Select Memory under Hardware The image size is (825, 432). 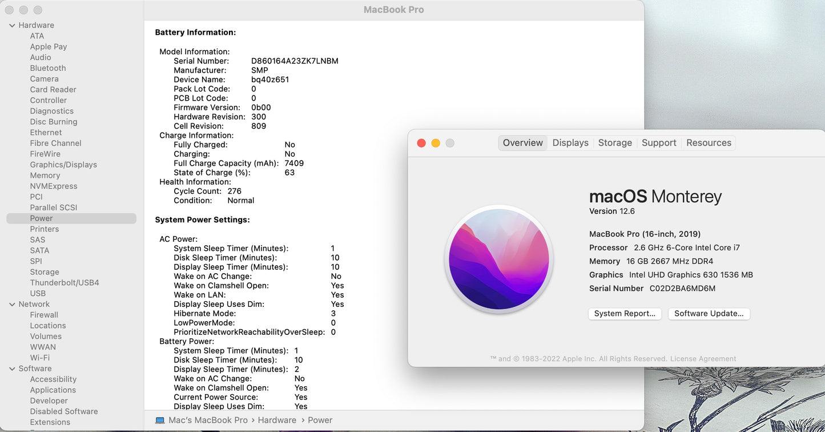(45, 175)
